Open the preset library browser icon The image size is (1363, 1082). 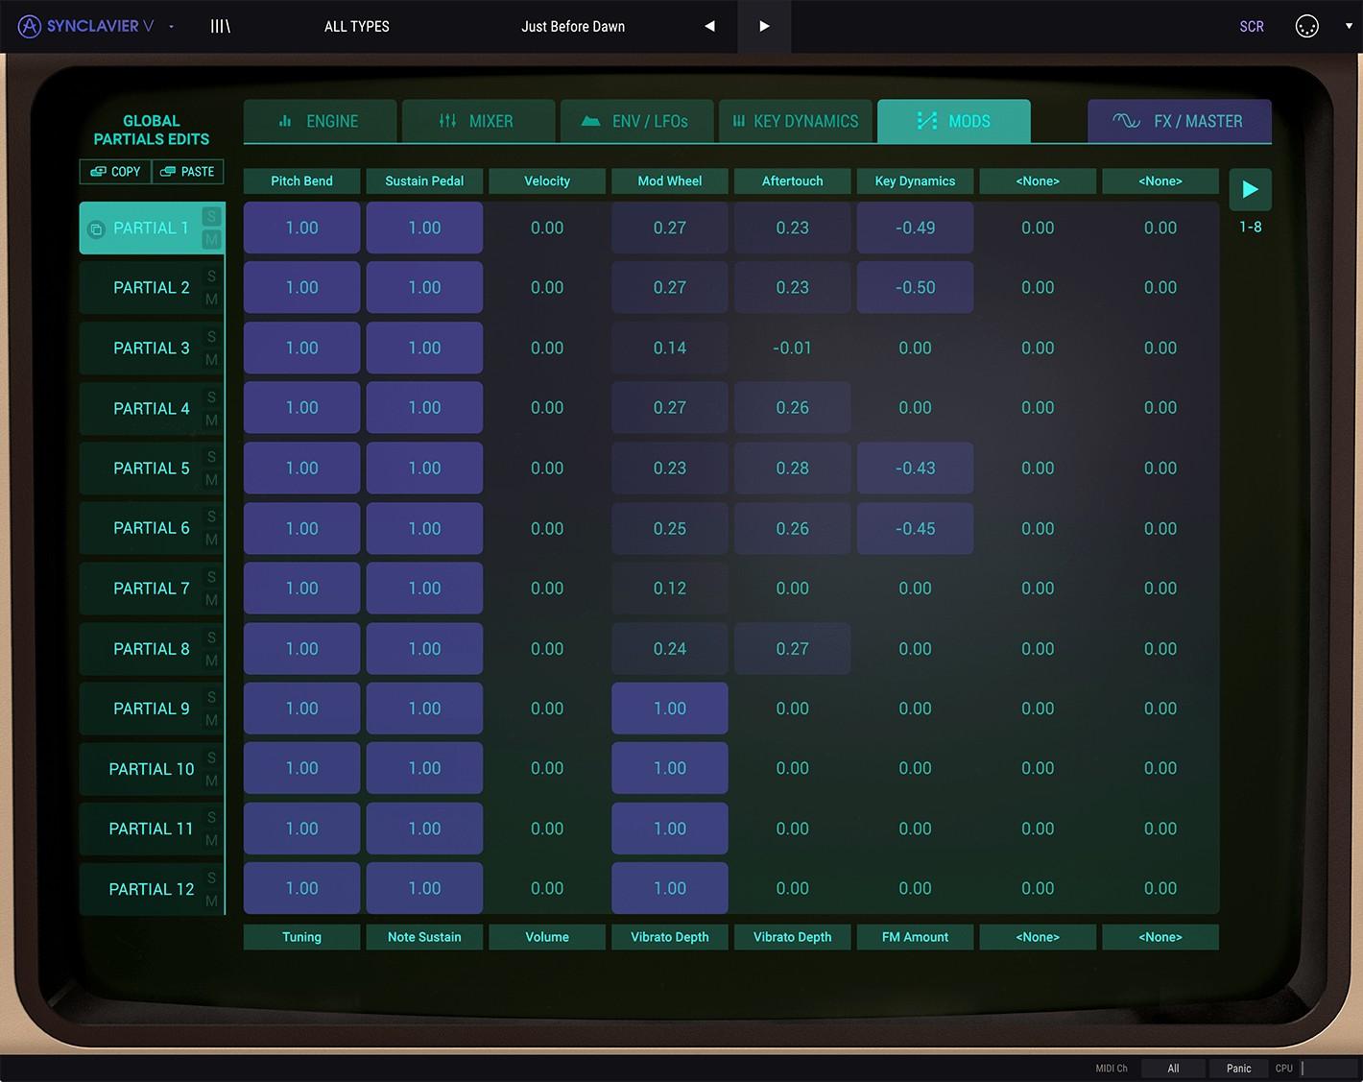tap(220, 26)
